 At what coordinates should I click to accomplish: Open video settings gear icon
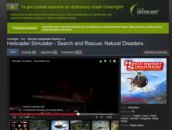[x=102, y=117]
